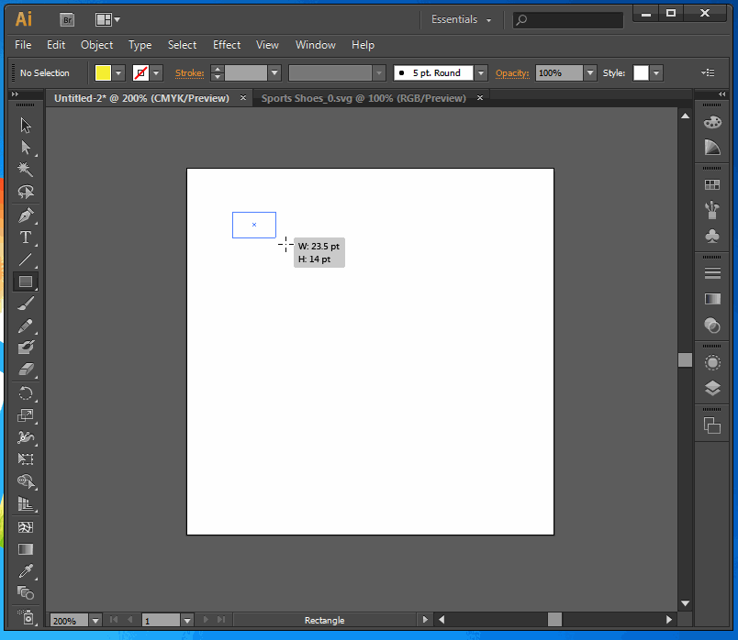Activate the Eyedropper tool
The height and width of the screenshot is (640, 738).
26,570
